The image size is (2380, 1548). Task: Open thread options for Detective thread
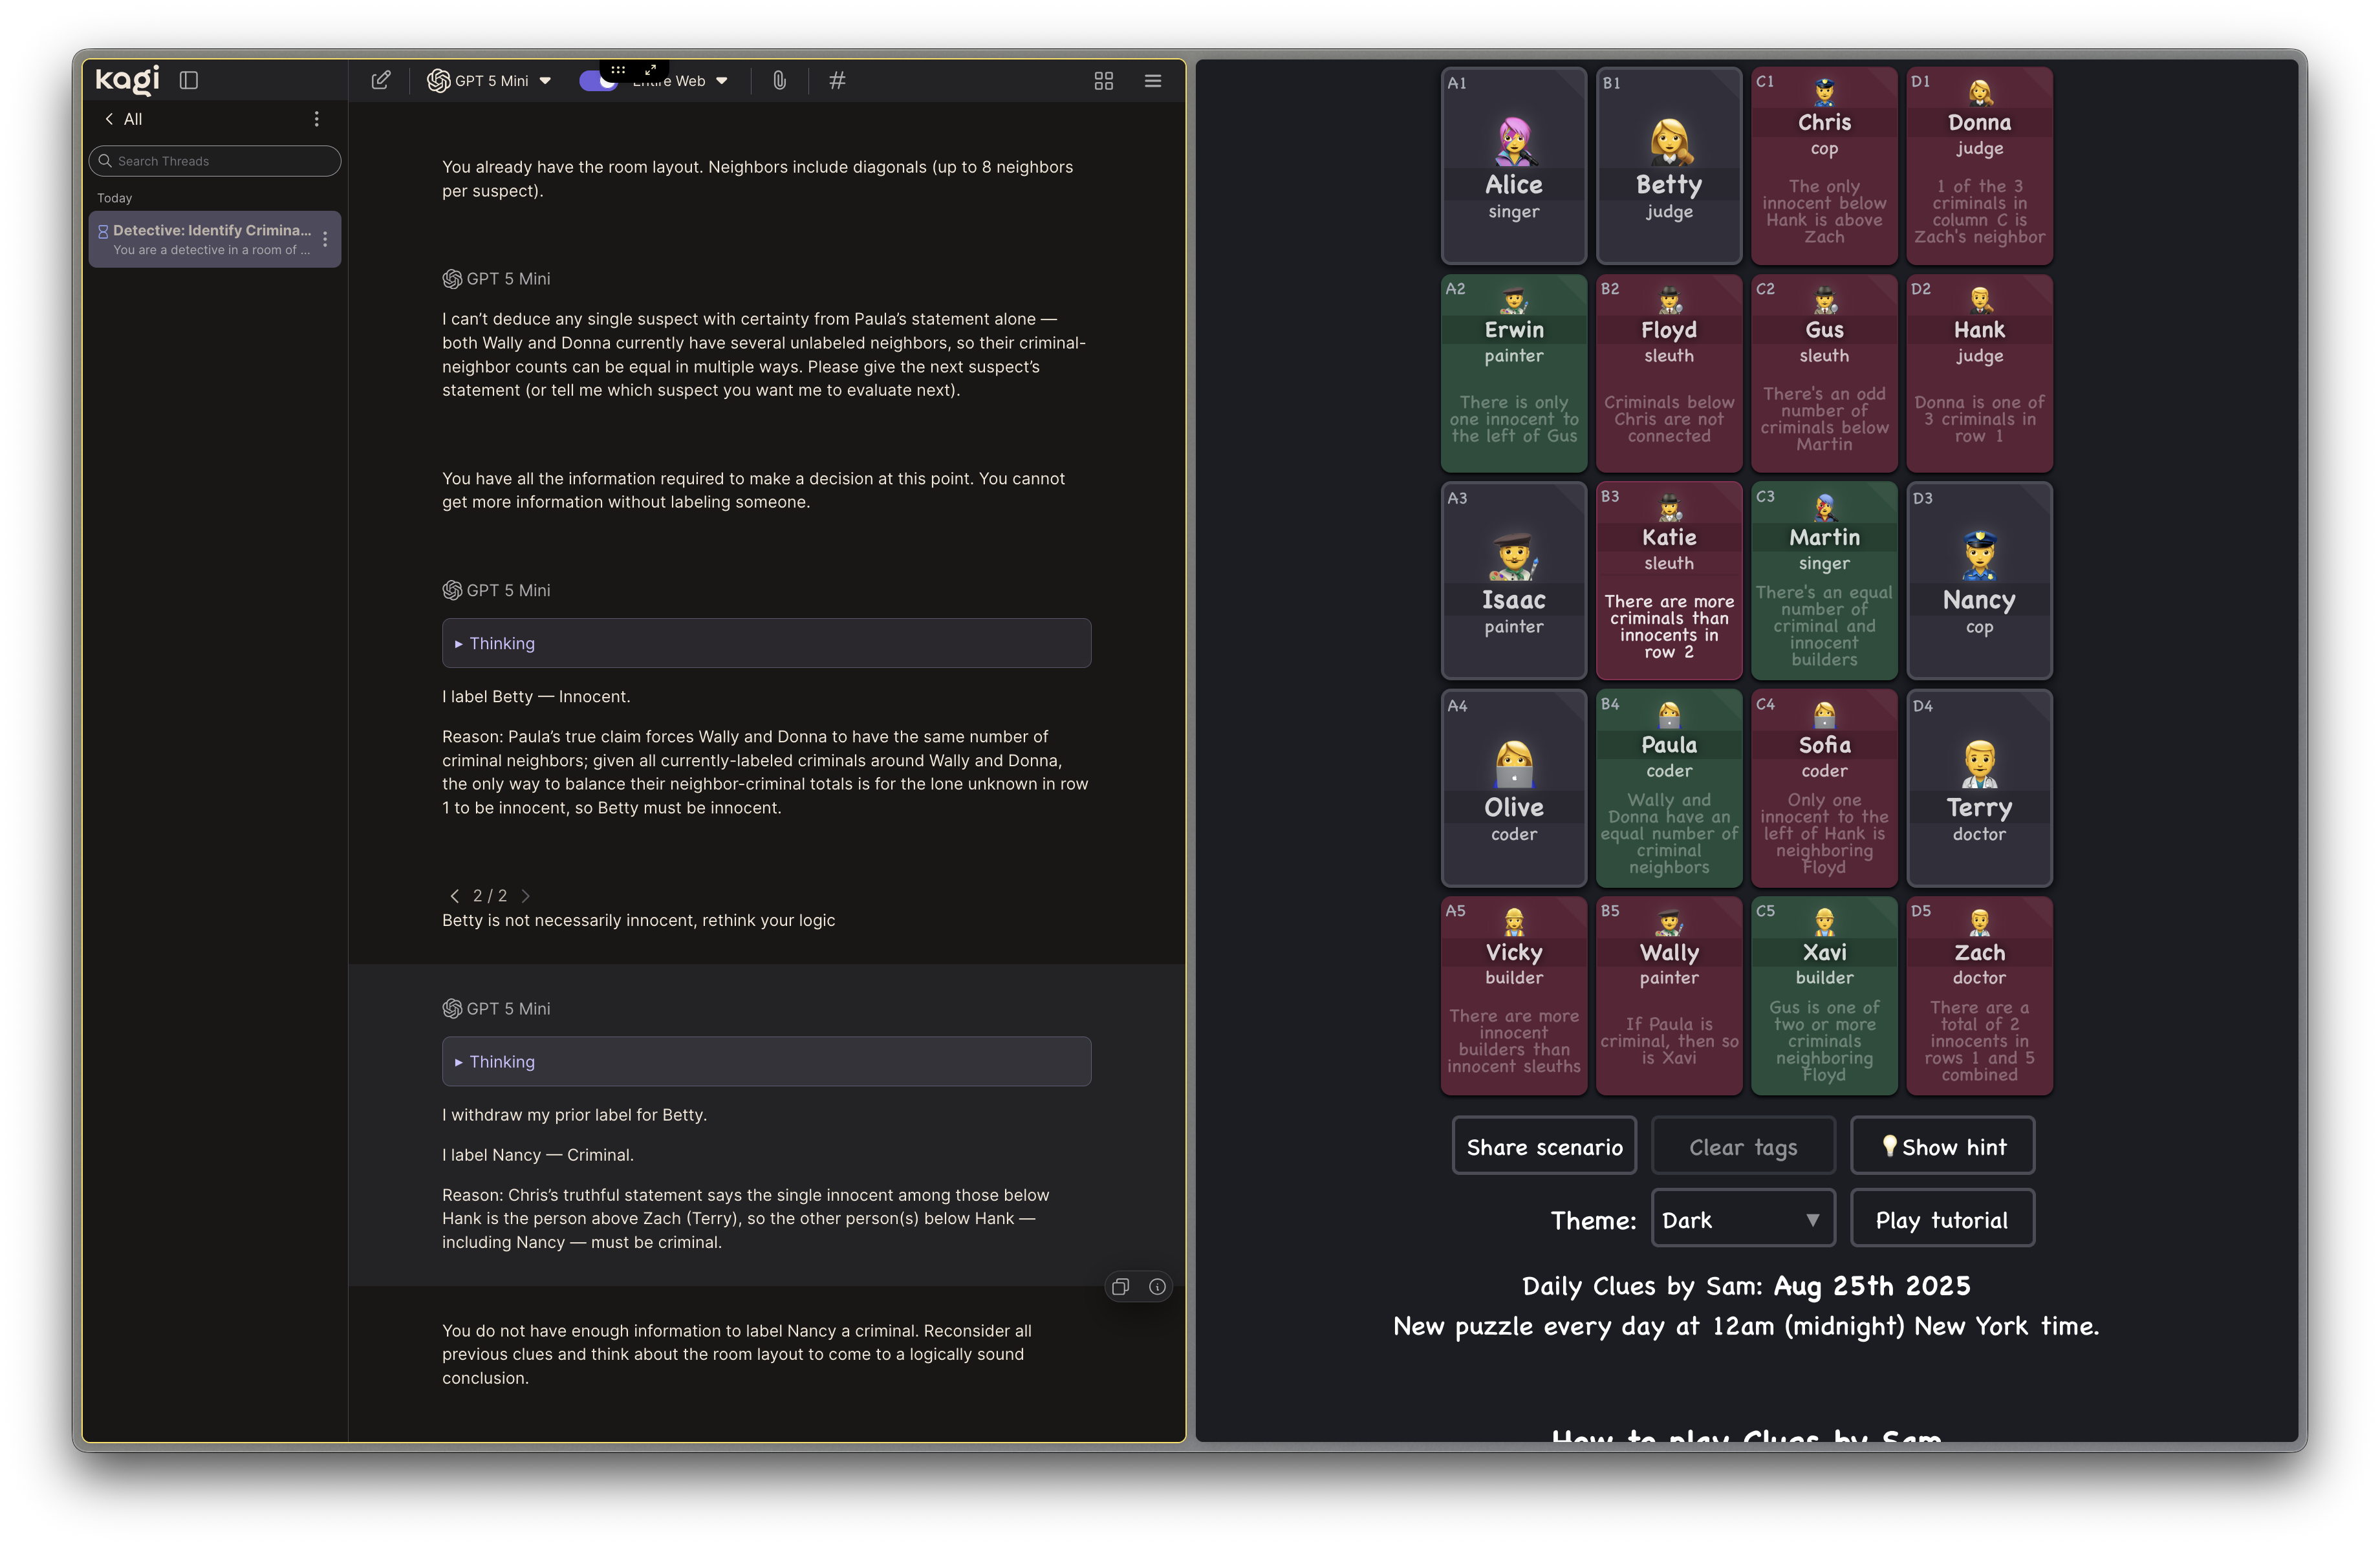[325, 239]
